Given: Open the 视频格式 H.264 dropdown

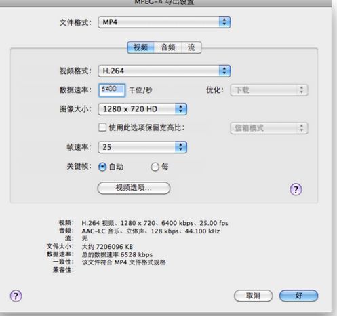Looking at the screenshot, I should pos(164,71).
